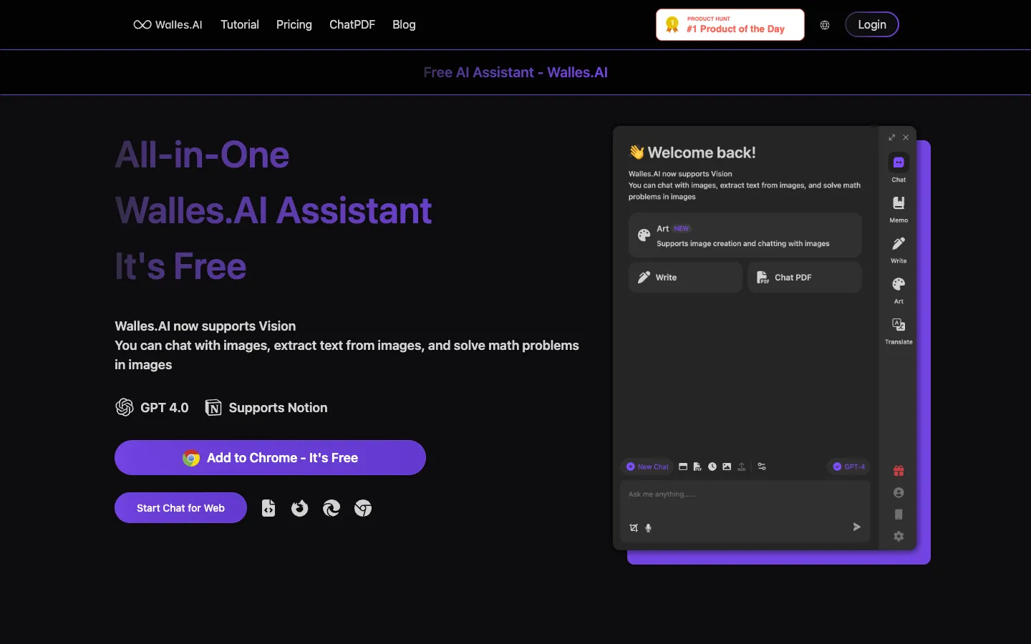Start a New Chat in assistant
Viewport: 1031px width, 644px height.
[647, 467]
